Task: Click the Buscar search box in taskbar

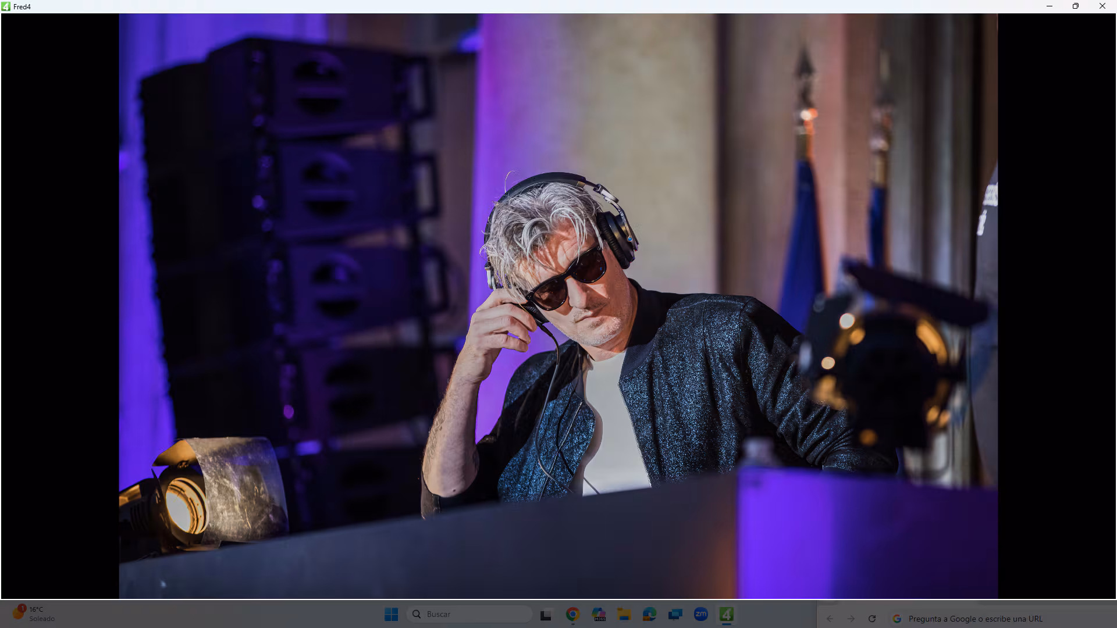Action: click(469, 614)
